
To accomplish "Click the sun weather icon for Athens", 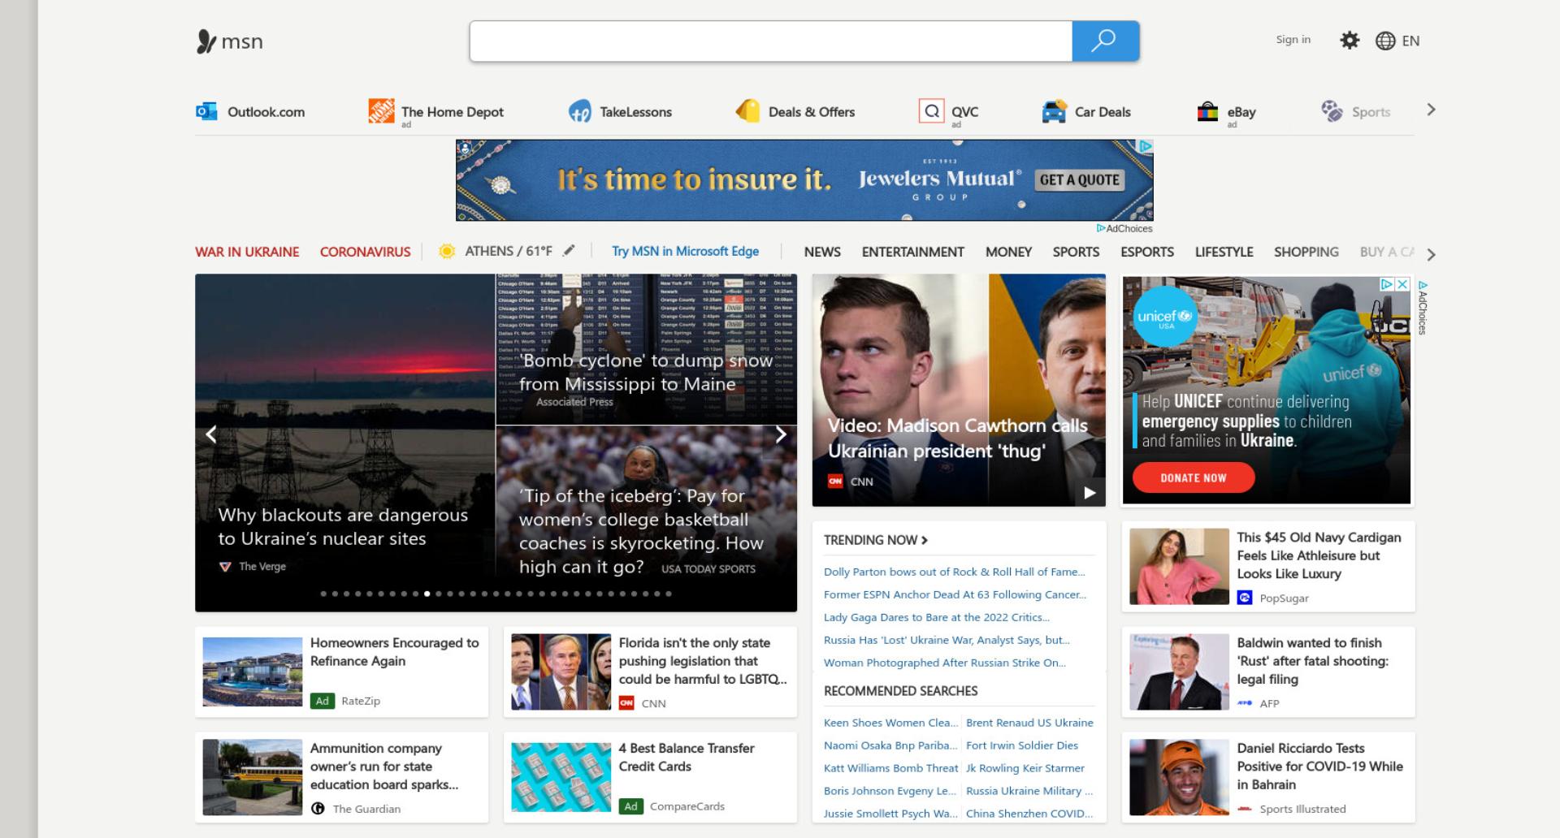I will 447,252.
